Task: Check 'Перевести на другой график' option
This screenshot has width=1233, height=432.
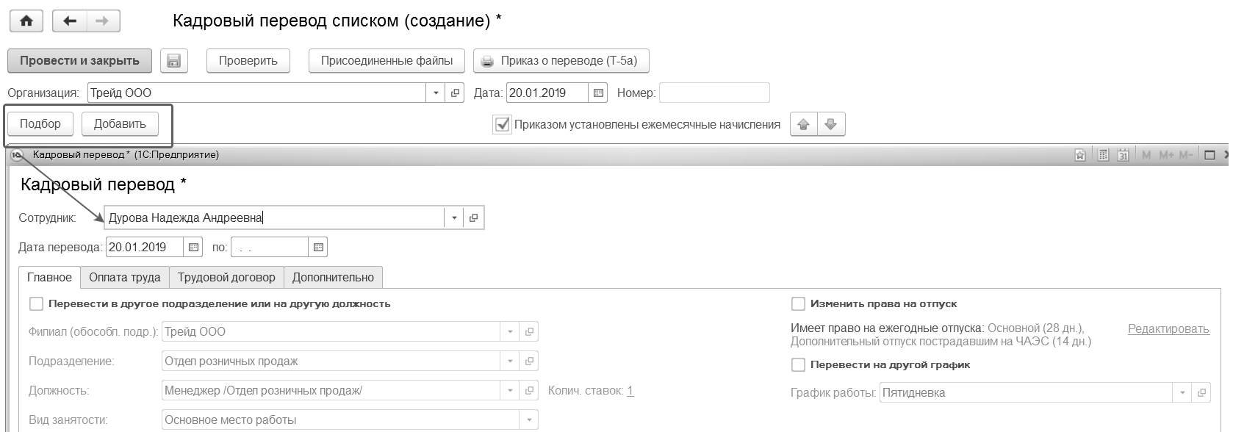Action: tap(798, 364)
